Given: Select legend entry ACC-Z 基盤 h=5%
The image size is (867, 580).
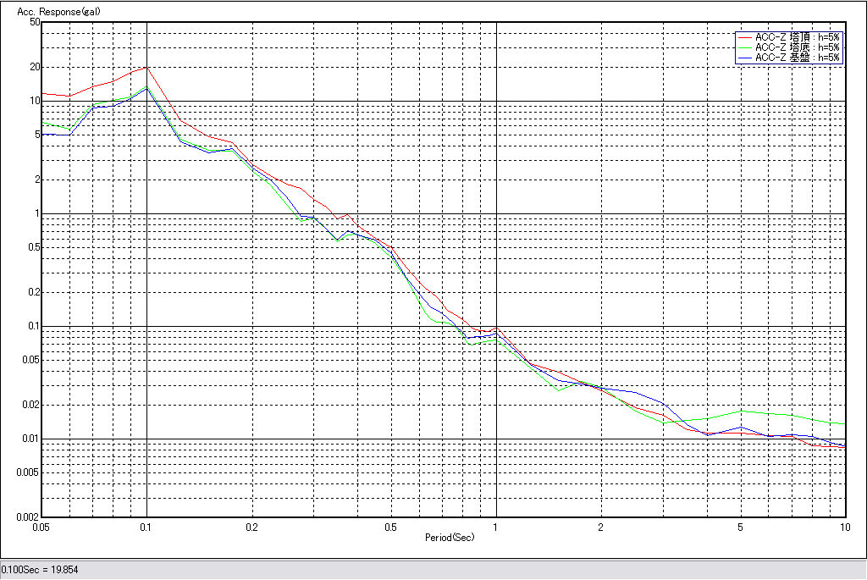Looking at the screenshot, I should (797, 58).
